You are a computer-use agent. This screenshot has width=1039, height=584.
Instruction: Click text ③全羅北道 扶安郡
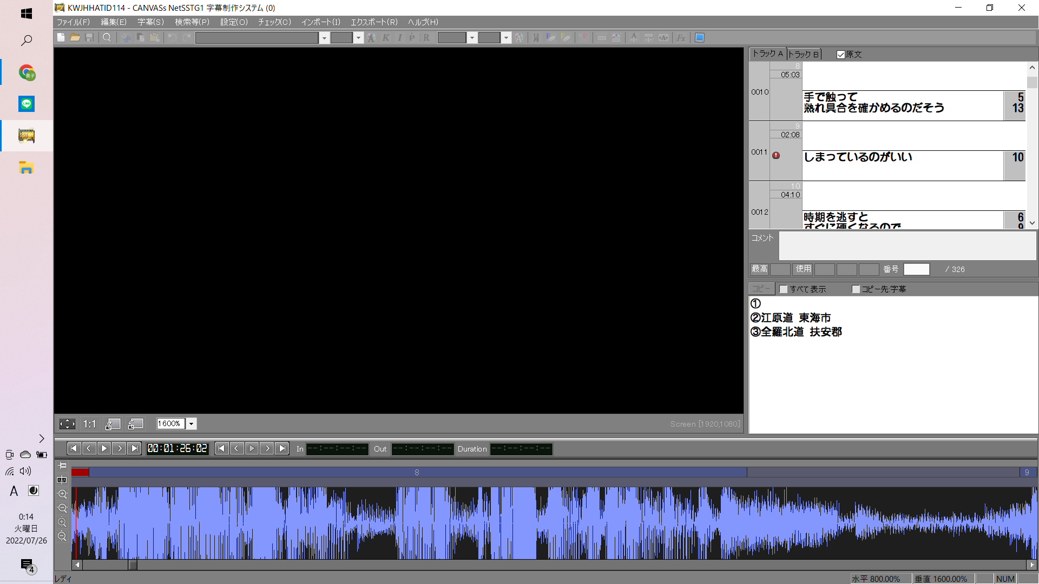pos(796,332)
